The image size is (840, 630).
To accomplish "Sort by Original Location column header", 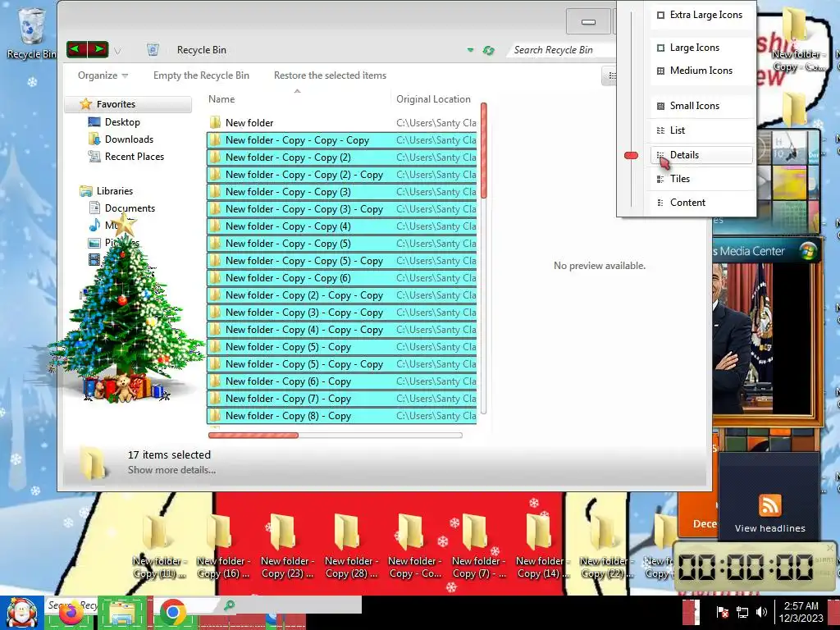I will point(433,99).
